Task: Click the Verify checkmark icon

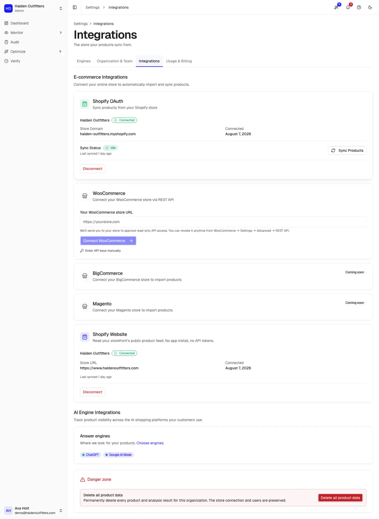Action: pyautogui.click(x=6, y=61)
